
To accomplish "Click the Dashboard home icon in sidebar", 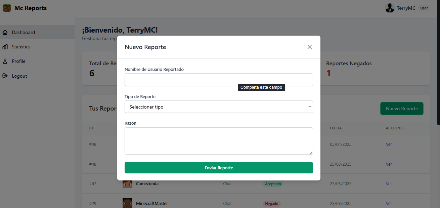I will pos(5,32).
